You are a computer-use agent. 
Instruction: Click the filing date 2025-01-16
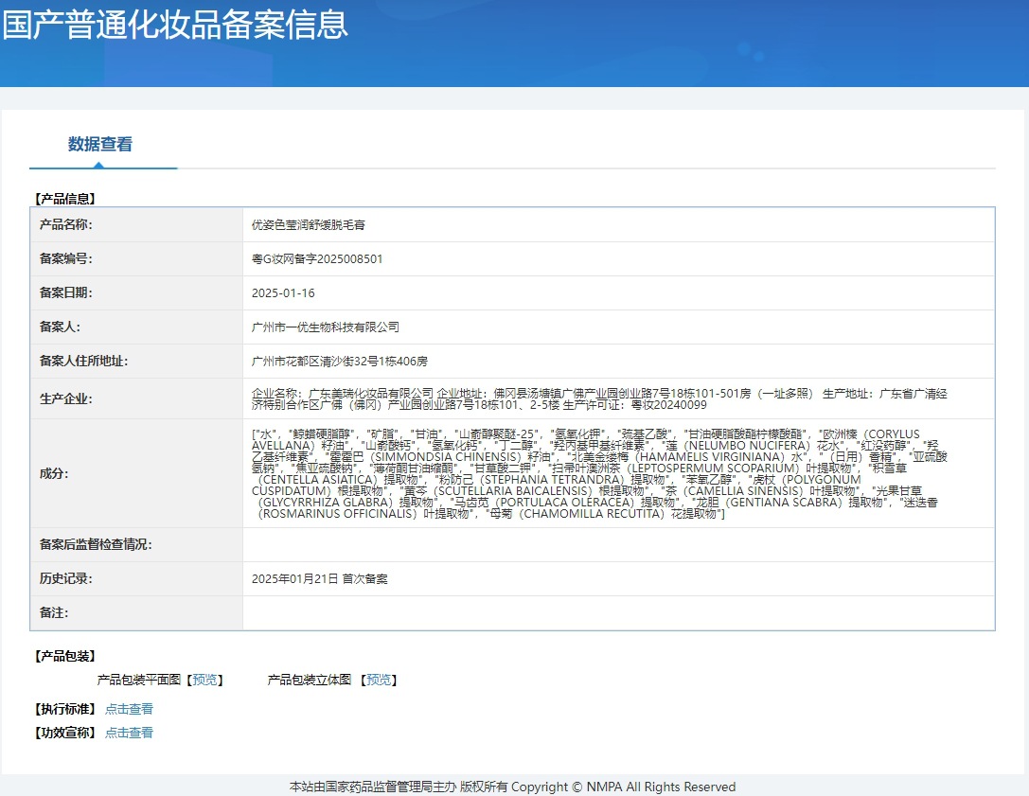coord(283,293)
